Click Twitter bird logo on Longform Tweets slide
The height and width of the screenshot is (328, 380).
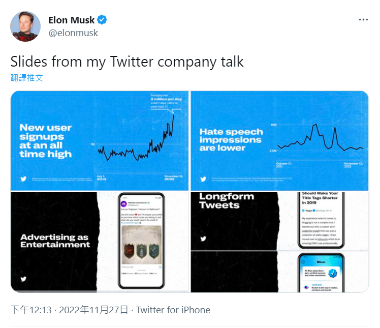(203, 238)
